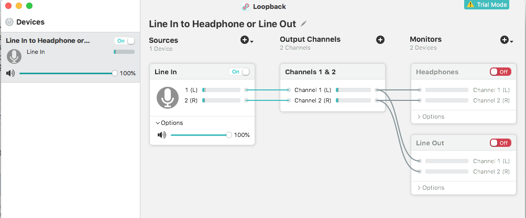The width and height of the screenshot is (526, 218).
Task: Click the pencil icon to rename the device
Action: (x=303, y=24)
